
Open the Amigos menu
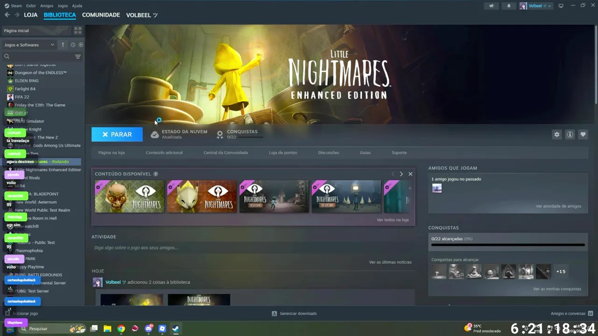point(47,6)
